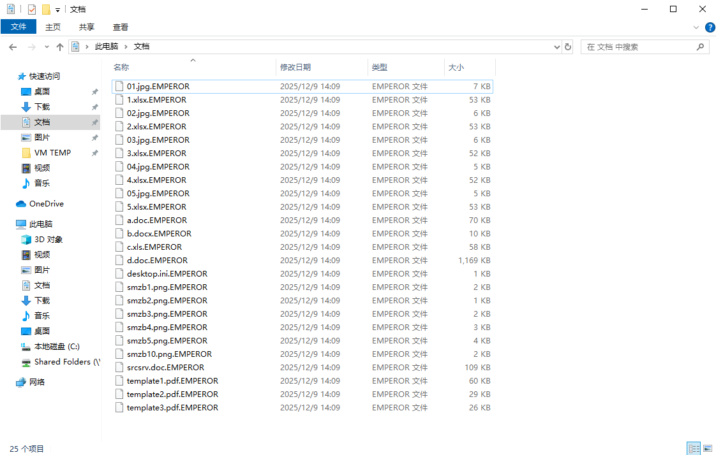
Task: Click 此电脑 in the address breadcrumb
Action: (x=106, y=47)
